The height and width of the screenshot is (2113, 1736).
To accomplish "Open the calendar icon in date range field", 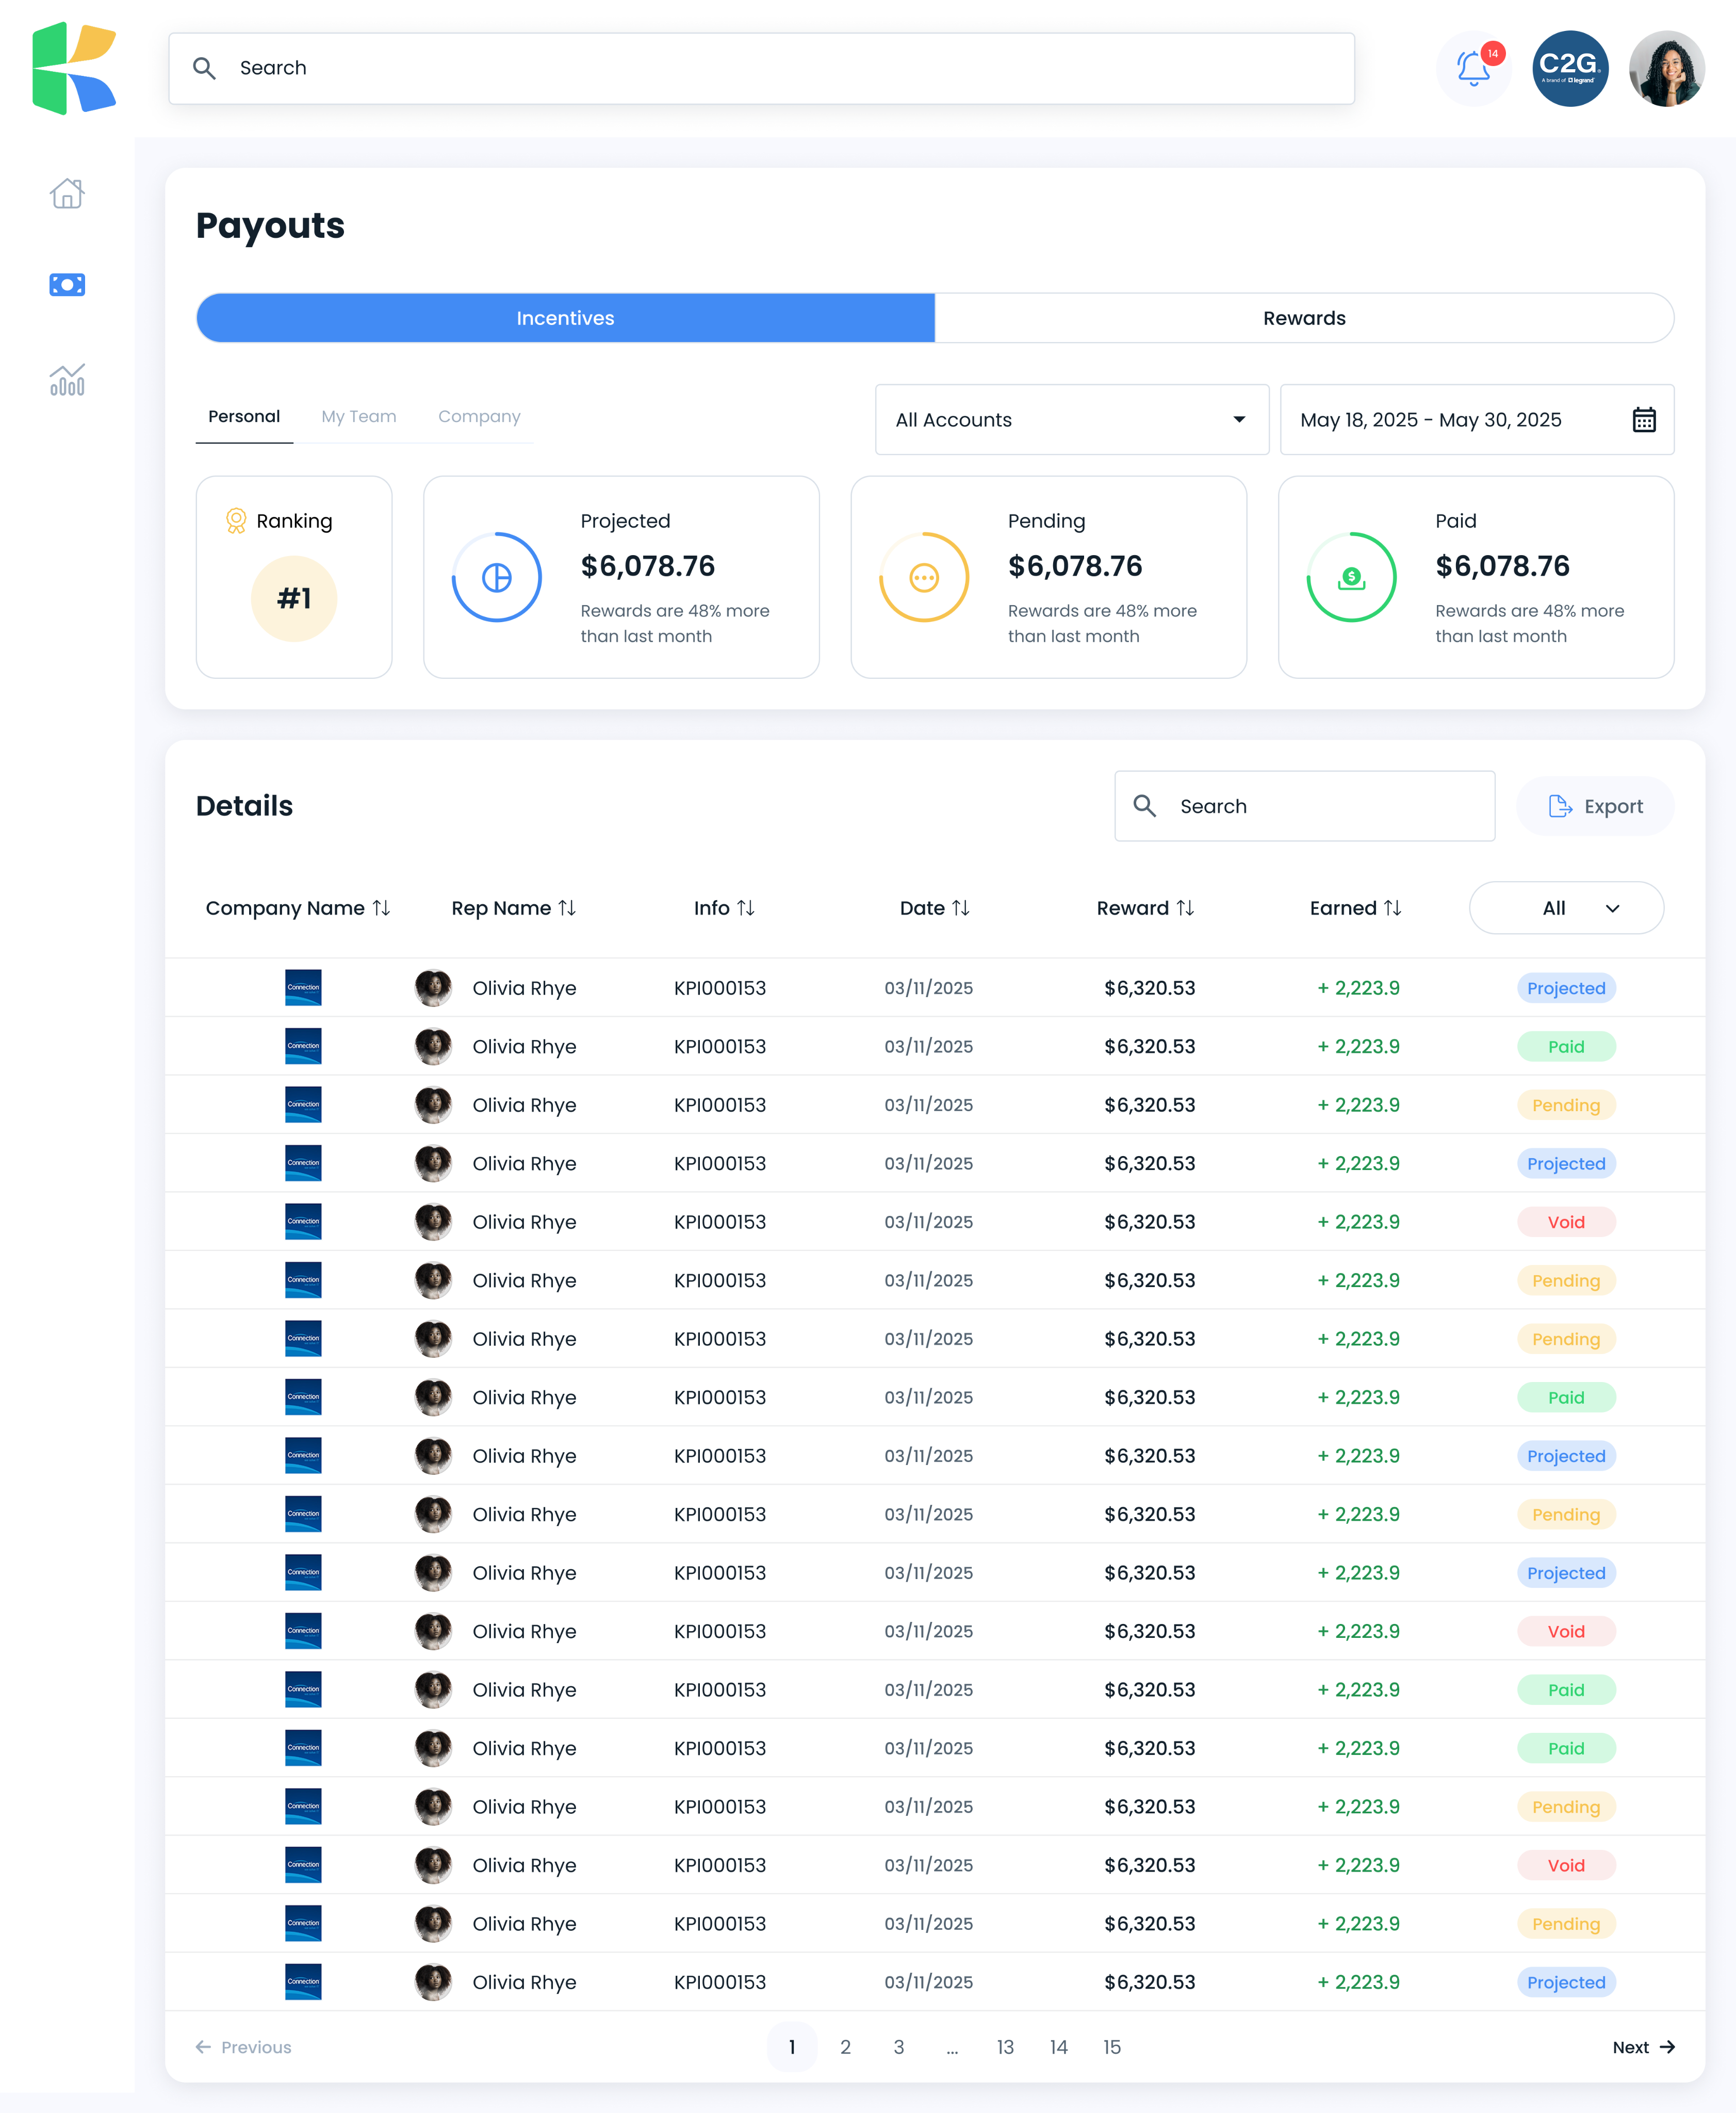I will (1644, 420).
